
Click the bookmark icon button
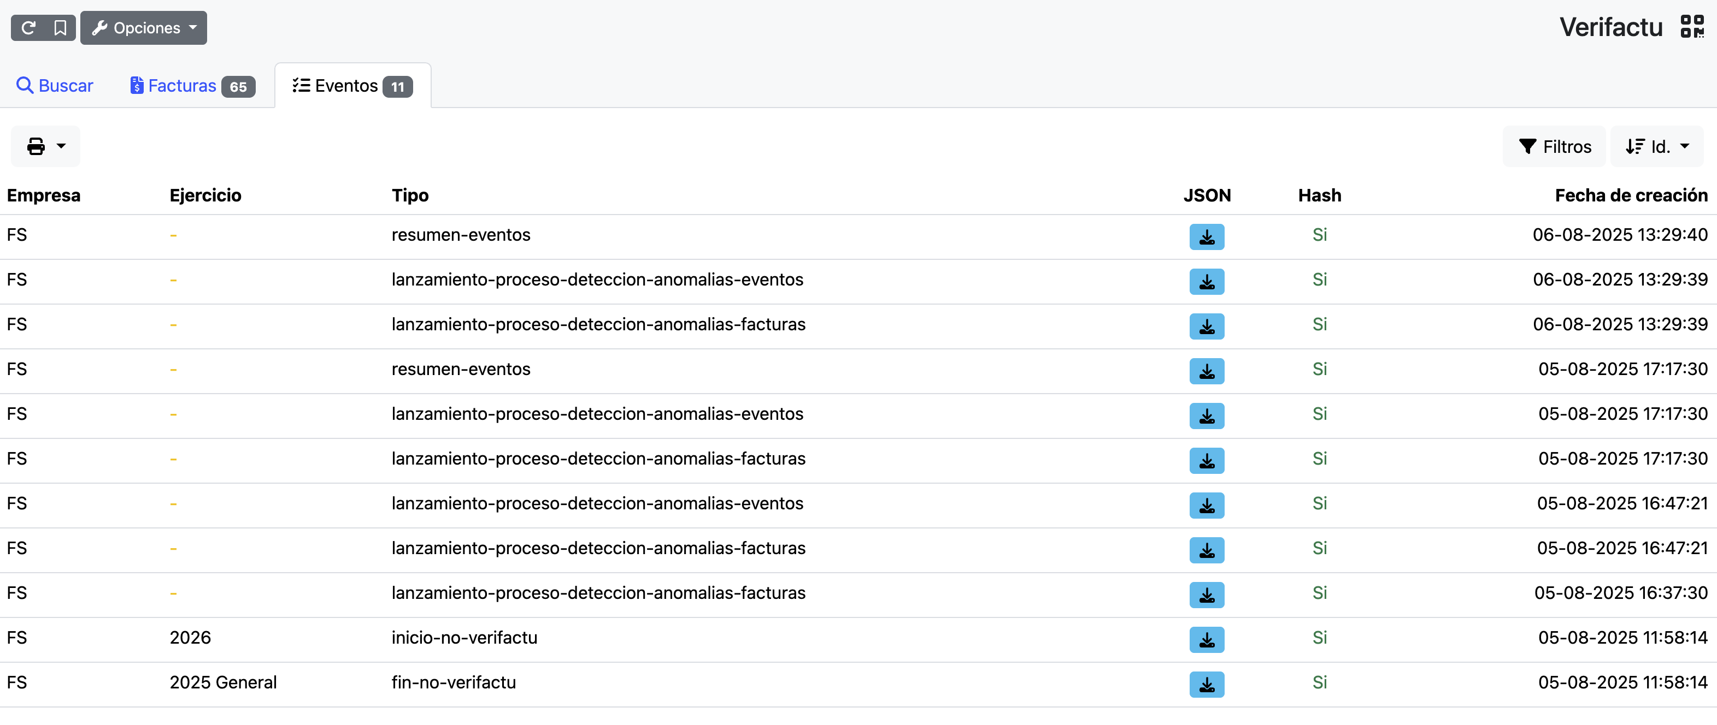pos(60,28)
